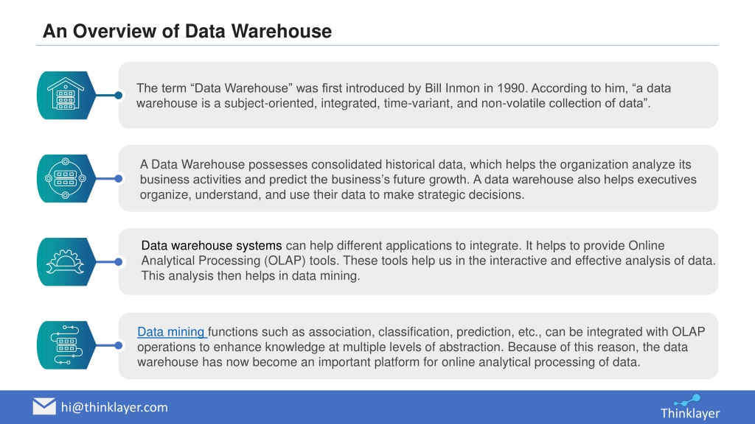Click the blue footer bar

click(x=377, y=407)
